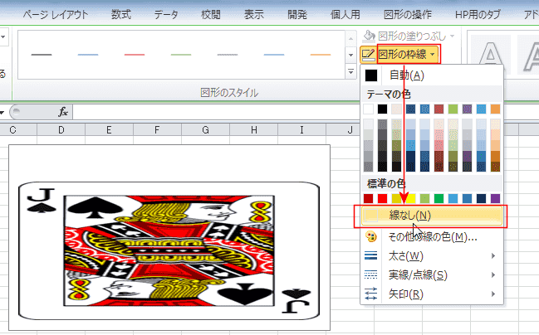This screenshot has width=539, height=335.
Task: Select the dark blue theme color swatch
Action: click(x=410, y=109)
